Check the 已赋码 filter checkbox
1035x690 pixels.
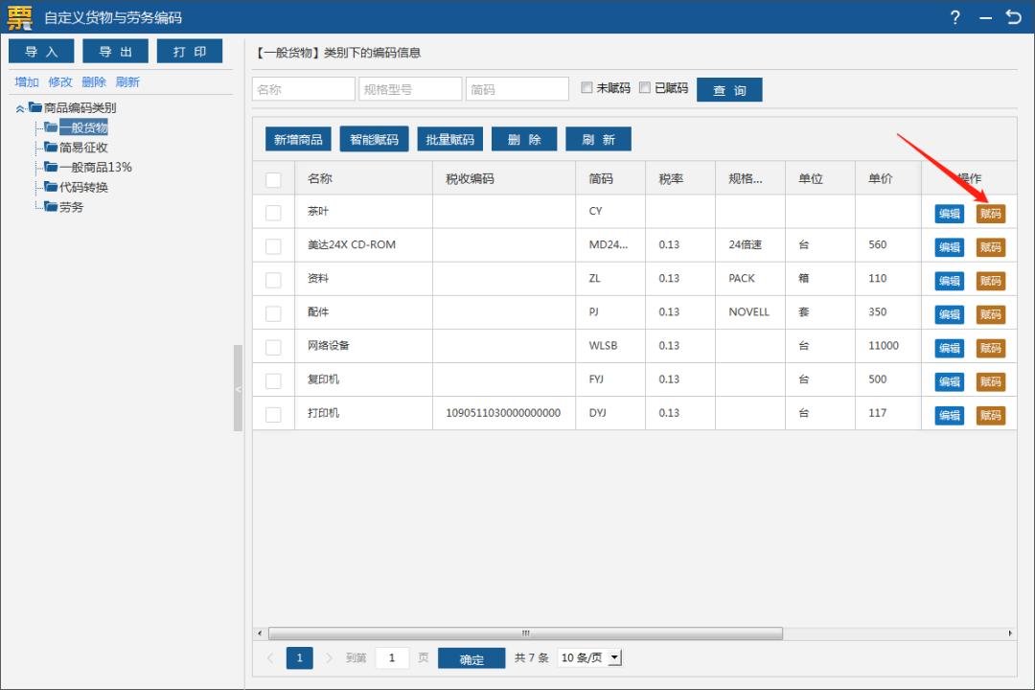click(644, 87)
